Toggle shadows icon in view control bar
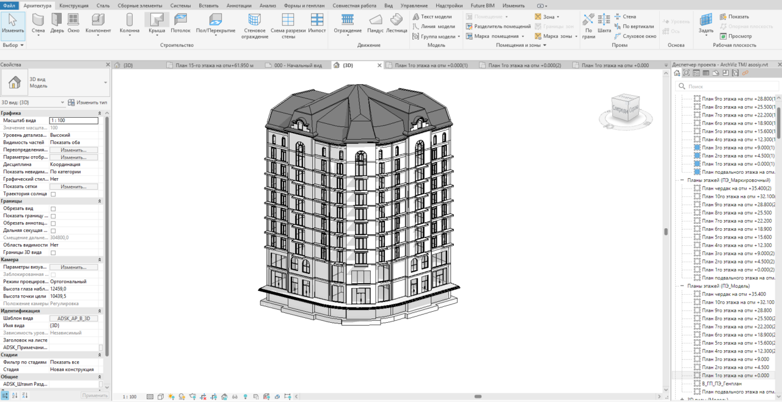 tap(182, 397)
